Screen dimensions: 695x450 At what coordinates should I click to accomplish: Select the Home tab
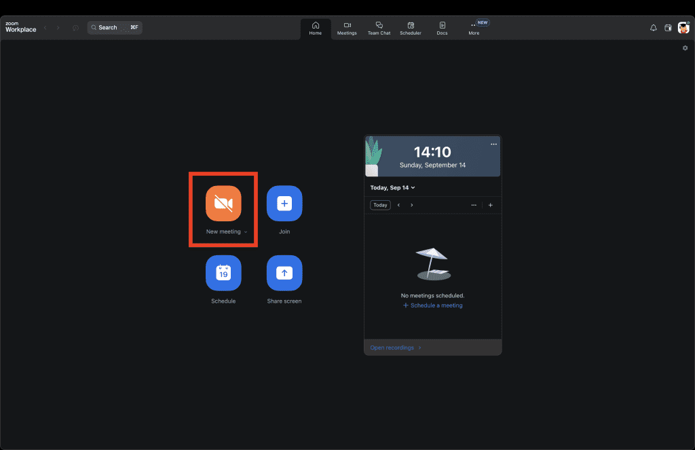(315, 27)
